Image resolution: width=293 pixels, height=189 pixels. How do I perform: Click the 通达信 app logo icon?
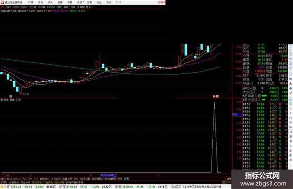pyautogui.click(x=2, y=2)
